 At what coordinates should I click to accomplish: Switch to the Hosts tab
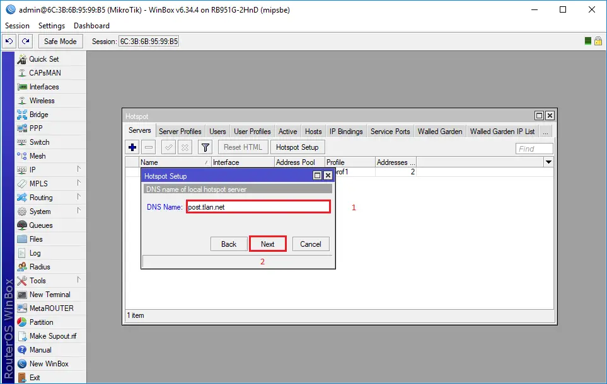pyautogui.click(x=313, y=132)
